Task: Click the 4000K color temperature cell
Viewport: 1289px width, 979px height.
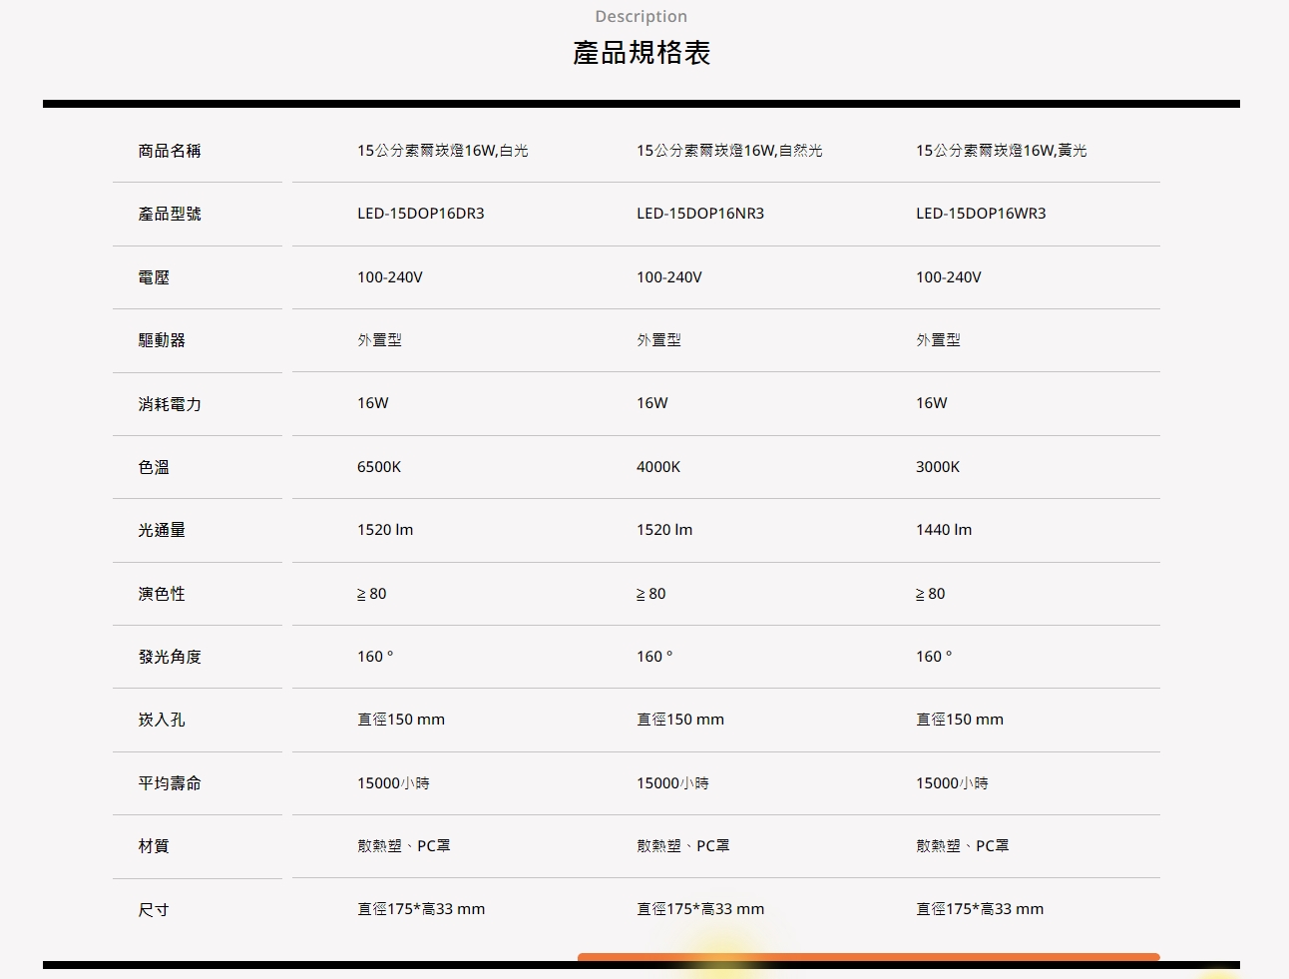Action: coord(658,467)
